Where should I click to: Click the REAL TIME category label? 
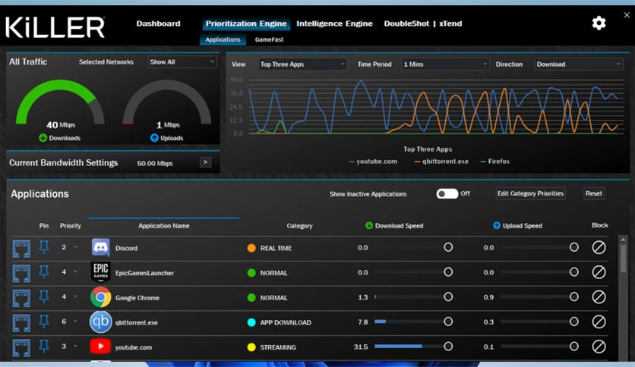[276, 248]
